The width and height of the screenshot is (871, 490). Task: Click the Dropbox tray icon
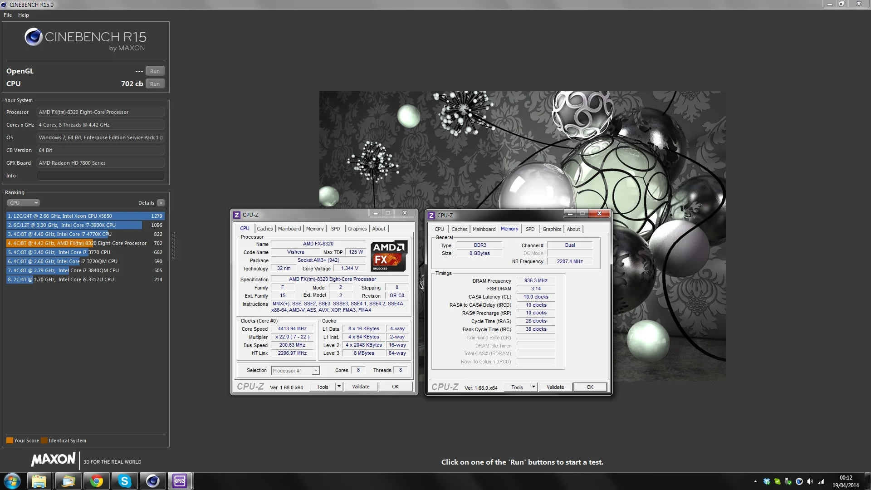(767, 481)
